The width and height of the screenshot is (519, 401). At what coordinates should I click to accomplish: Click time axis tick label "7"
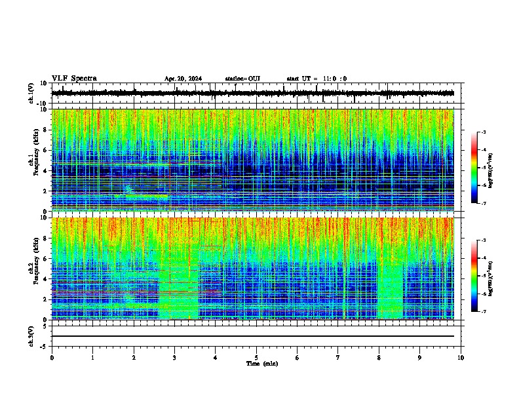[x=338, y=358]
